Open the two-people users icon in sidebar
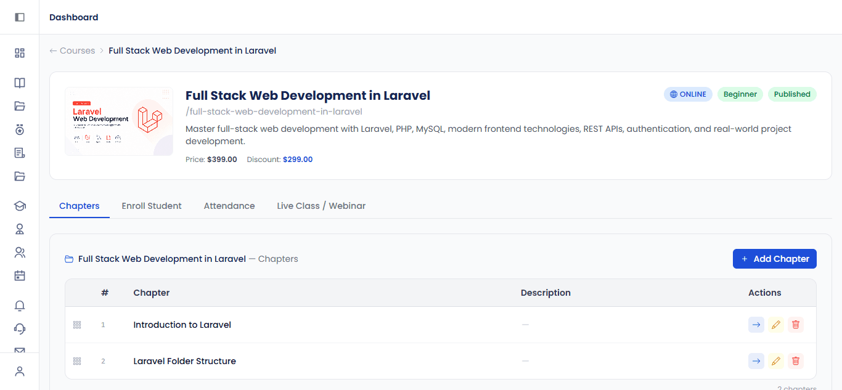Viewport: 842px width, 390px height. click(20, 252)
